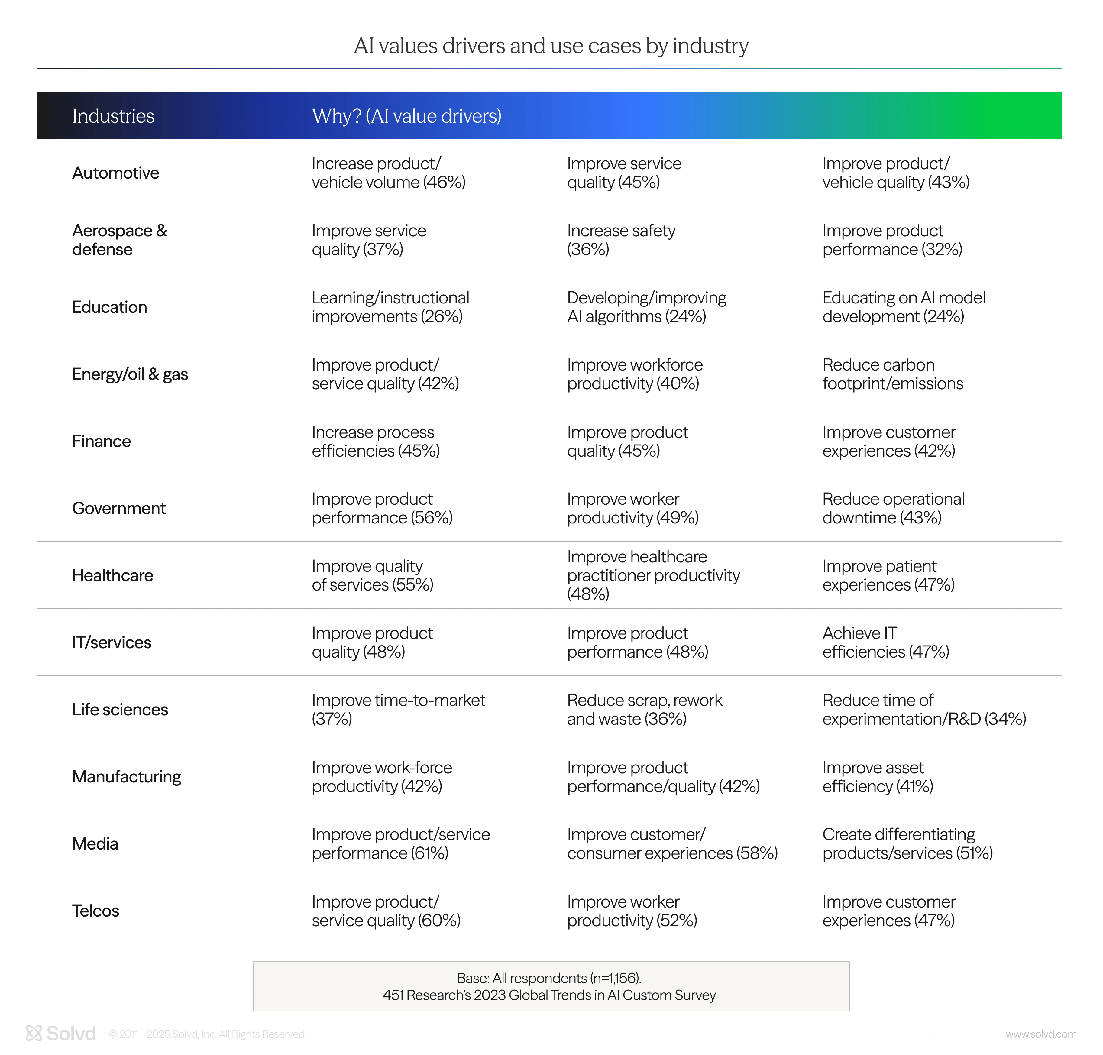Select the Healthcare industry label
This screenshot has width=1103, height=1055.
pyautogui.click(x=112, y=575)
